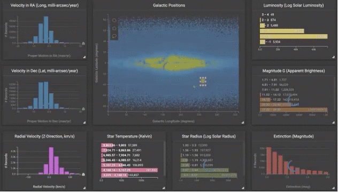
Task: Click range handle on Radial Velocity histogram
Action: click(83, 174)
